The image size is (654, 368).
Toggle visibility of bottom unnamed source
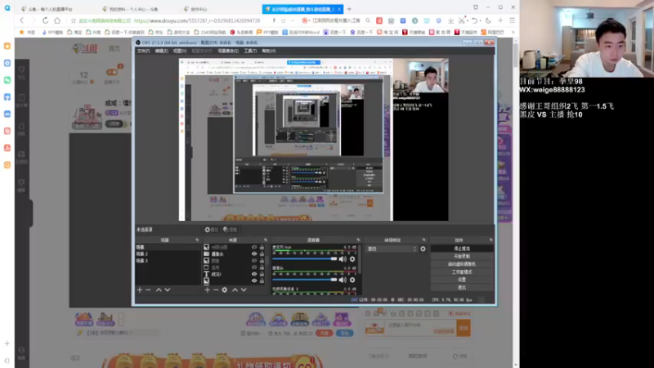tap(254, 280)
